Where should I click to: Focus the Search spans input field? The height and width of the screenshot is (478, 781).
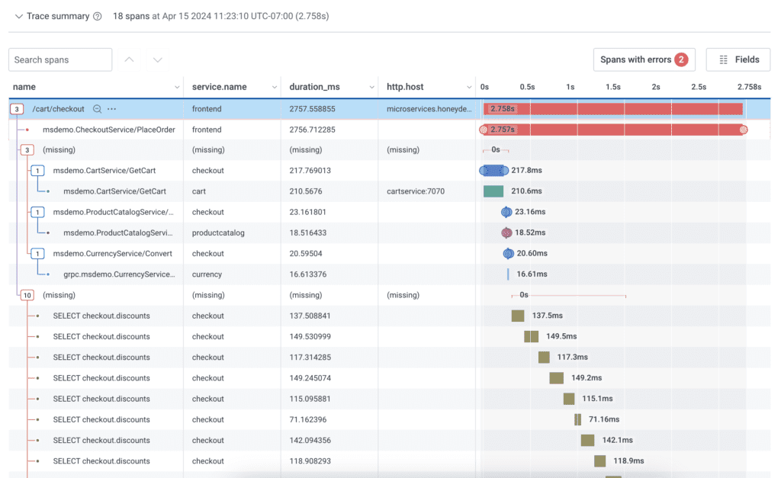(x=60, y=59)
